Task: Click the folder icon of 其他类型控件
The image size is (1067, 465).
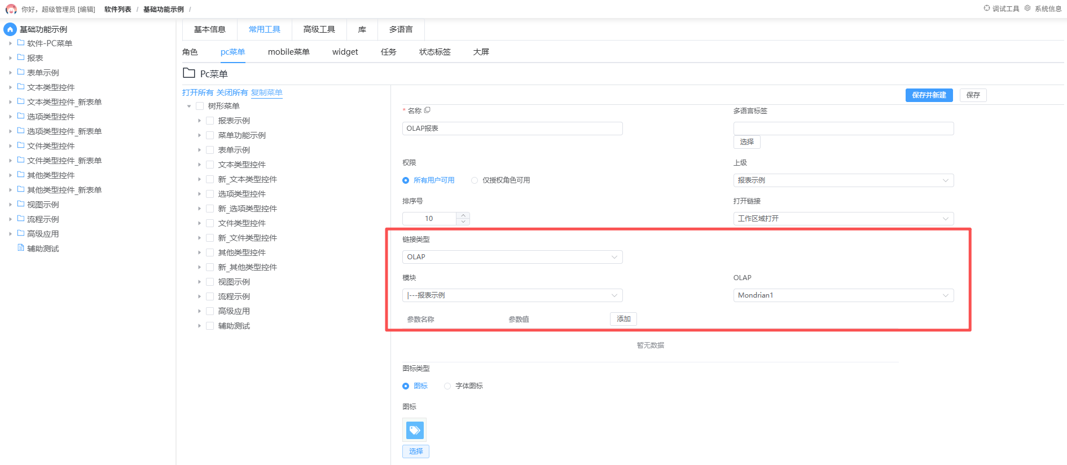Action: click(x=21, y=175)
